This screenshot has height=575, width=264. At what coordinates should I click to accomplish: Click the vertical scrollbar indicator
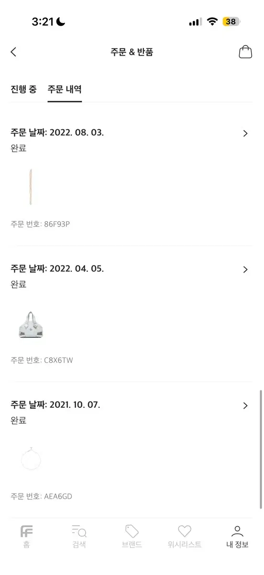tap(261, 449)
